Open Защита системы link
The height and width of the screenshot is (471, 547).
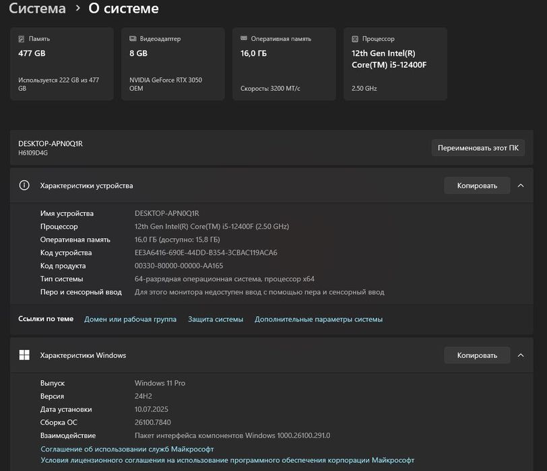pos(216,319)
